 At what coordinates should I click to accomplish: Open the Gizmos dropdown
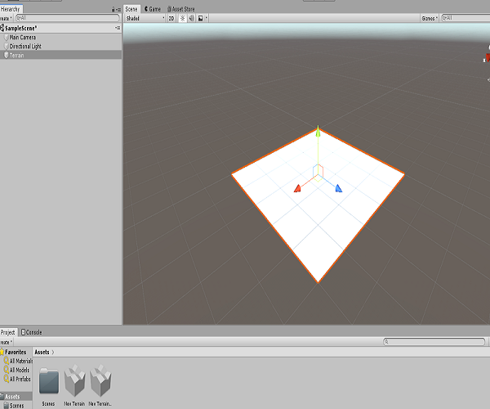click(x=430, y=19)
